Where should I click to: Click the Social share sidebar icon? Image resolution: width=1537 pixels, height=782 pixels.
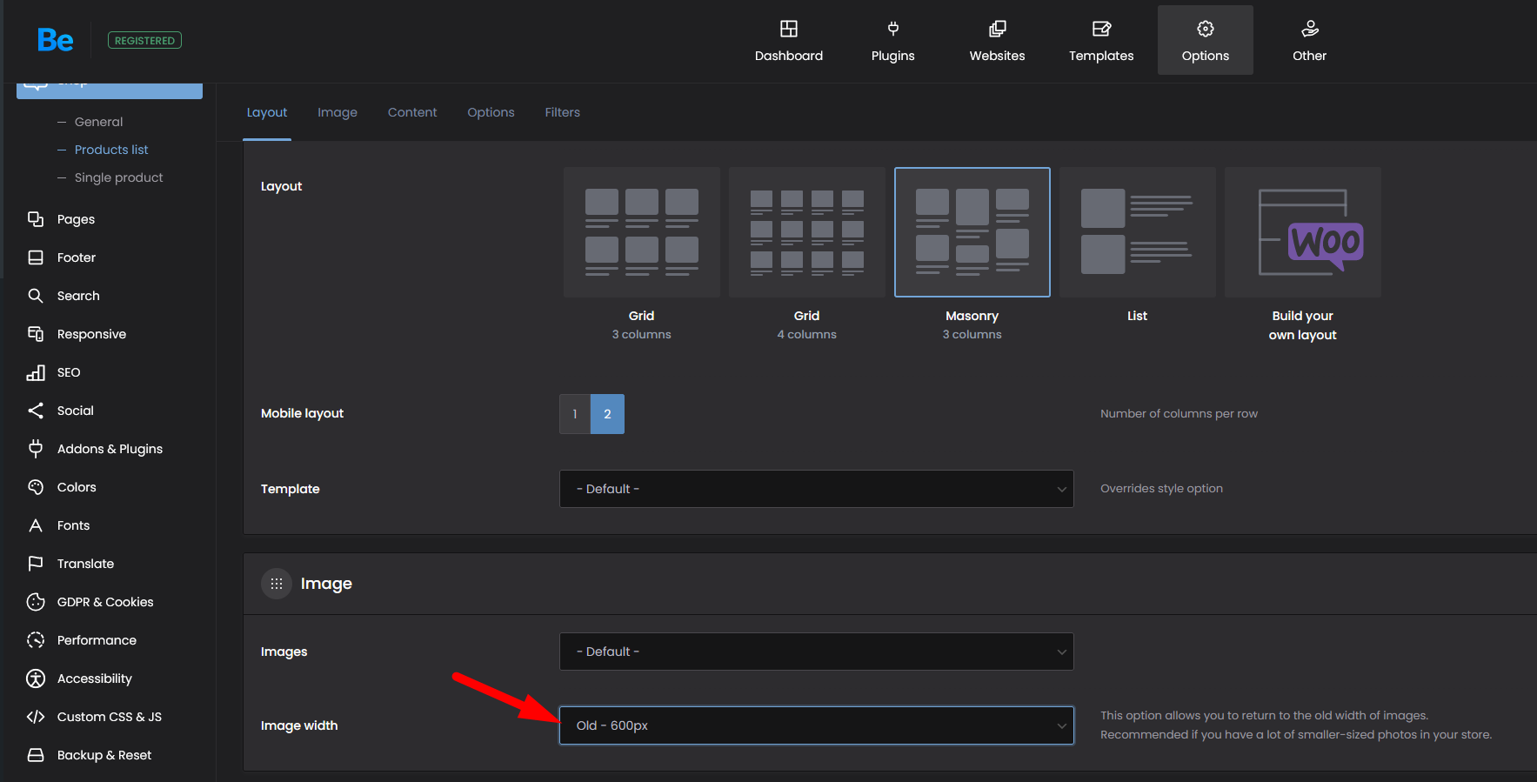click(x=36, y=411)
